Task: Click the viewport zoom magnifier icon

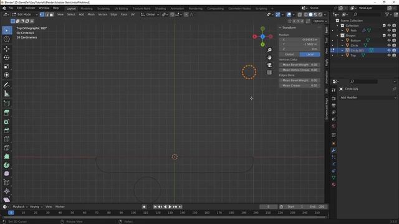Action: (x=269, y=50)
